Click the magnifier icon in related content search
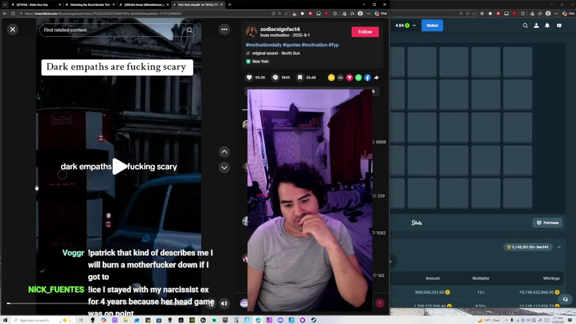Image resolution: width=576 pixels, height=324 pixels. click(189, 30)
